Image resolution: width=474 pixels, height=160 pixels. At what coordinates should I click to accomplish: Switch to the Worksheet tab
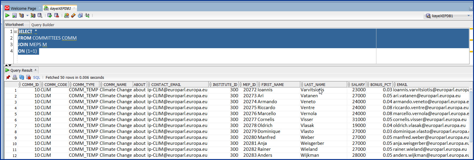[15, 25]
